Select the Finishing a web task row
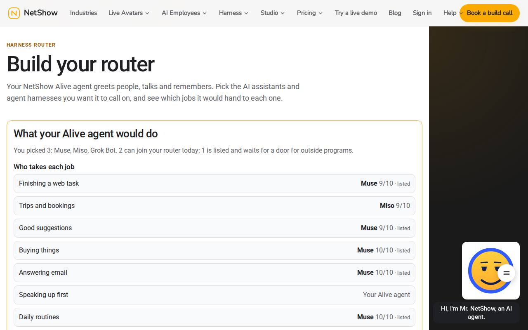Screen dimensions: 528x330 point(214,184)
